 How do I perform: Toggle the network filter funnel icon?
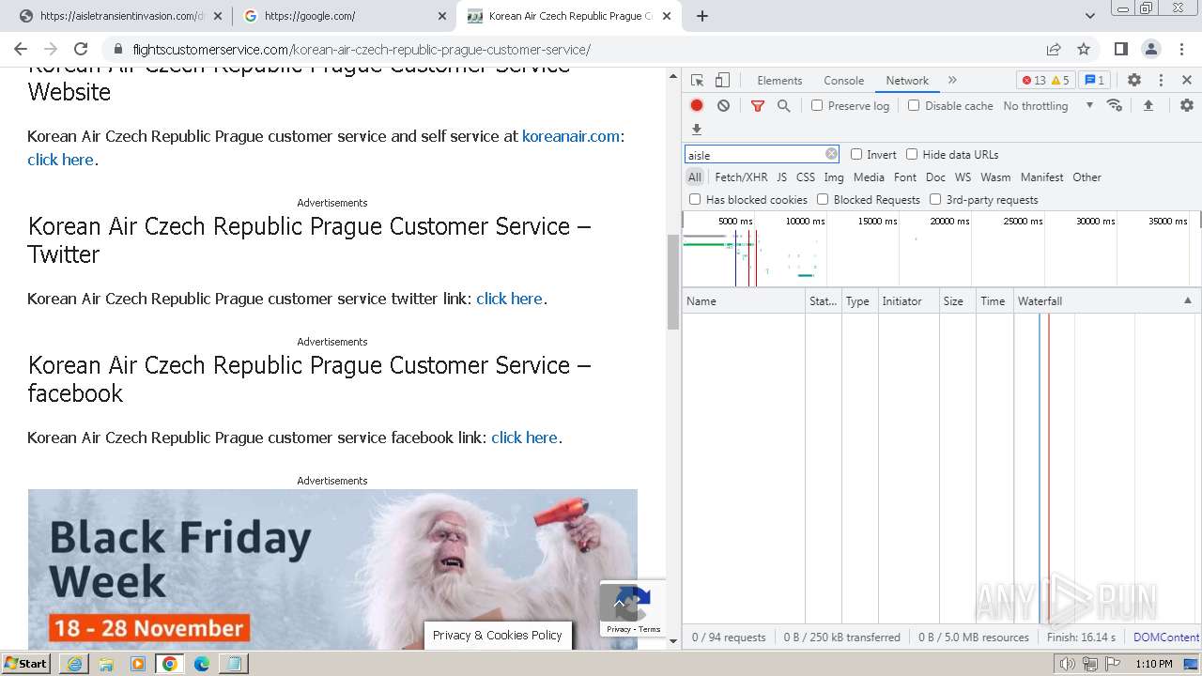[758, 106]
